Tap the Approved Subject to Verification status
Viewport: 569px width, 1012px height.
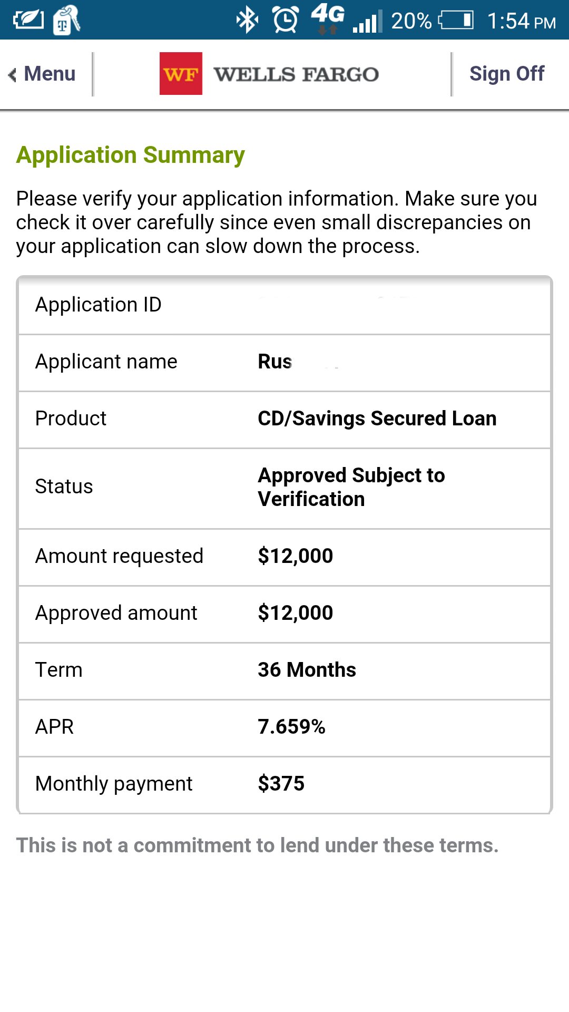tap(351, 487)
